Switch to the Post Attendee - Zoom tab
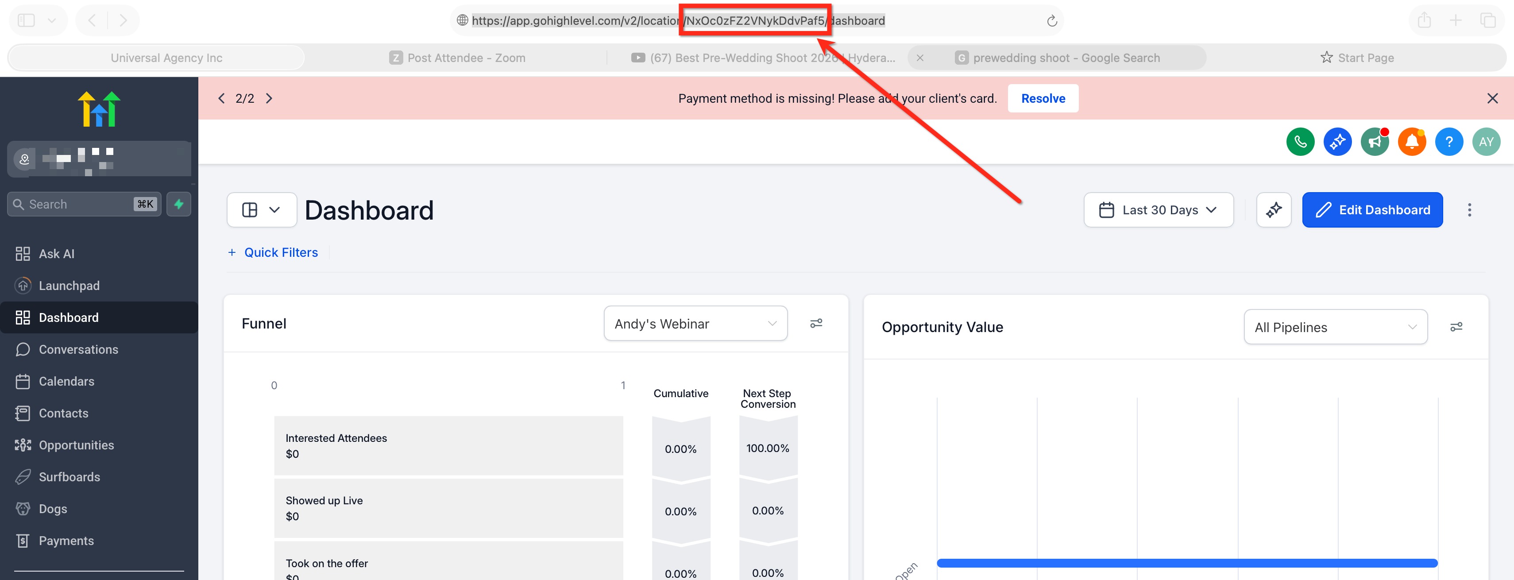Viewport: 1514px width, 580px height. pos(457,58)
